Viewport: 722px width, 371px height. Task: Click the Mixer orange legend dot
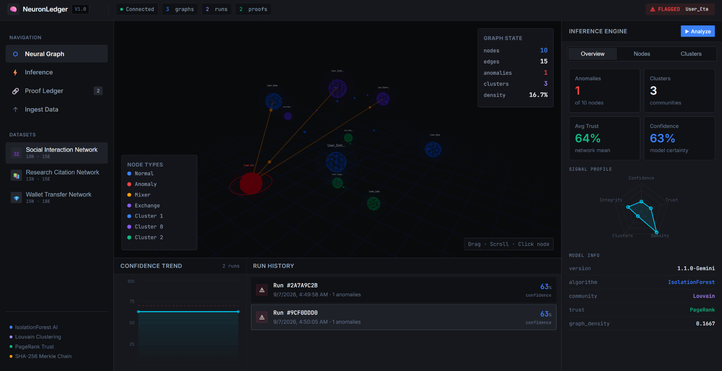click(129, 195)
